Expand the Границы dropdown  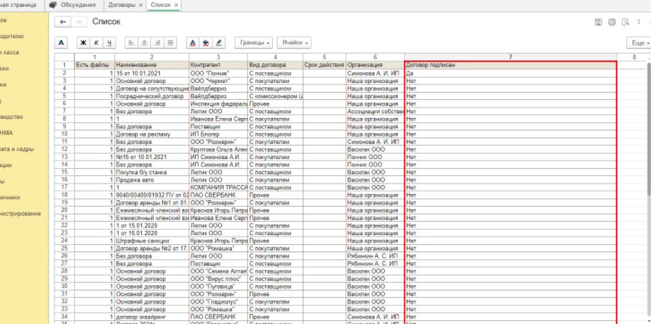tap(253, 43)
